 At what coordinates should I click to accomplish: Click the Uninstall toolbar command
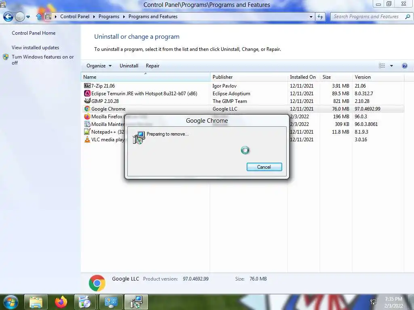[x=129, y=66]
